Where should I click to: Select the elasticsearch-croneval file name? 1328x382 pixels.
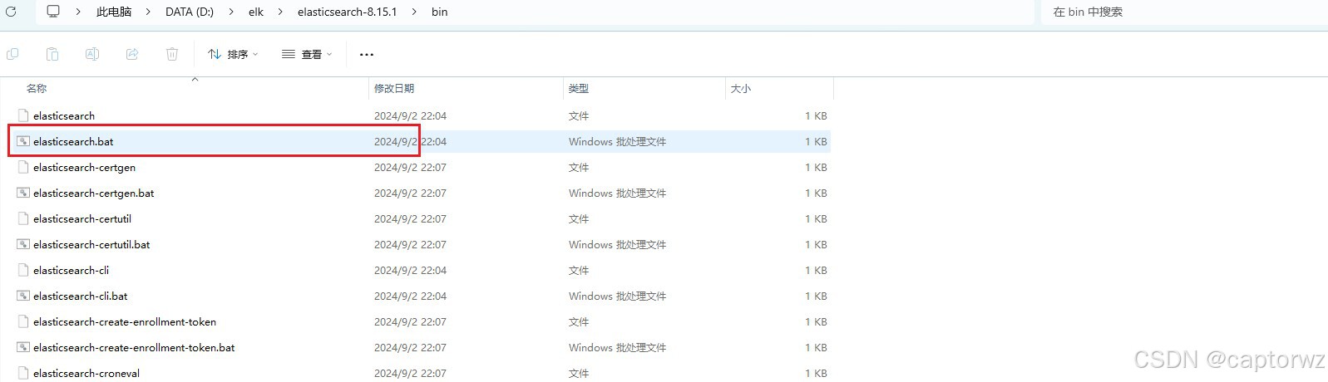point(86,373)
